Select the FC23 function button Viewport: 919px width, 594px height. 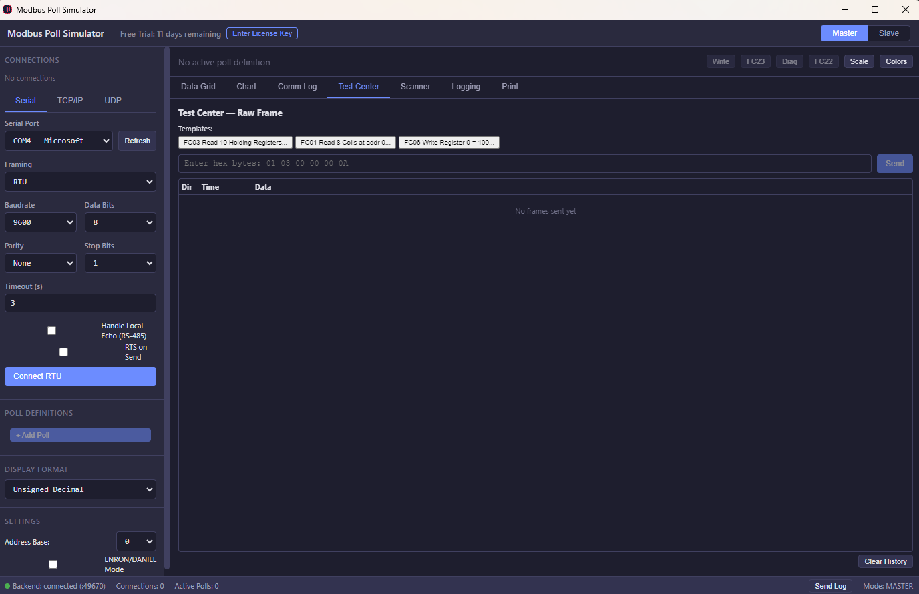tap(755, 61)
